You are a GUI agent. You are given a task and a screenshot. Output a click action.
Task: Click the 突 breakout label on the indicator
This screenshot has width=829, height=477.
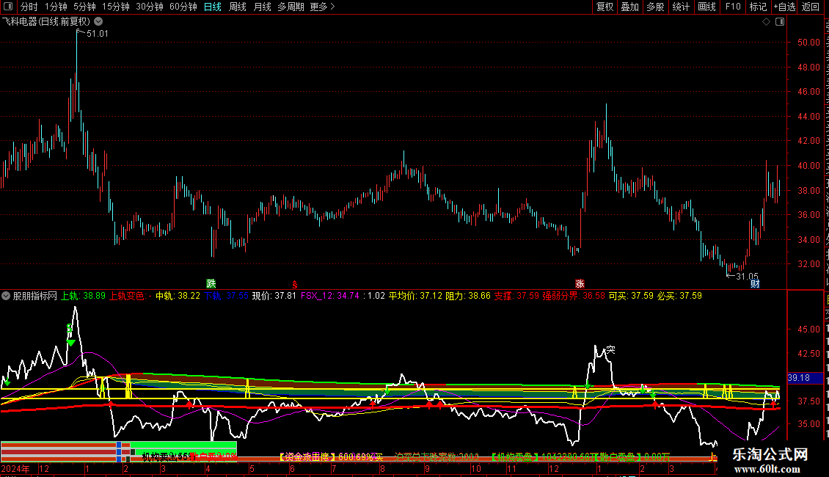[x=610, y=349]
